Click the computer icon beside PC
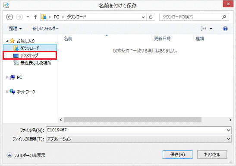 coord(13,77)
